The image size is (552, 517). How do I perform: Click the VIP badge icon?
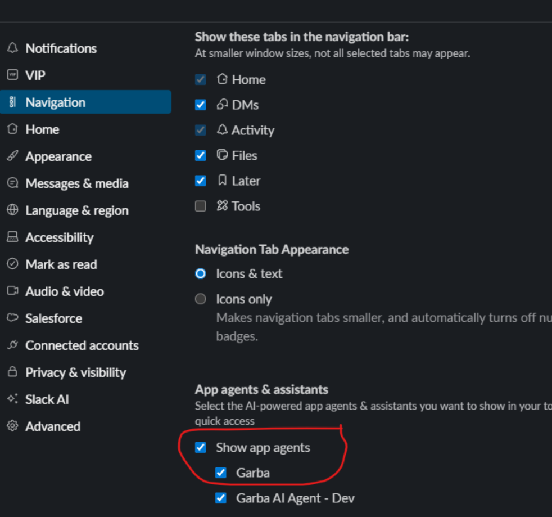[12, 75]
